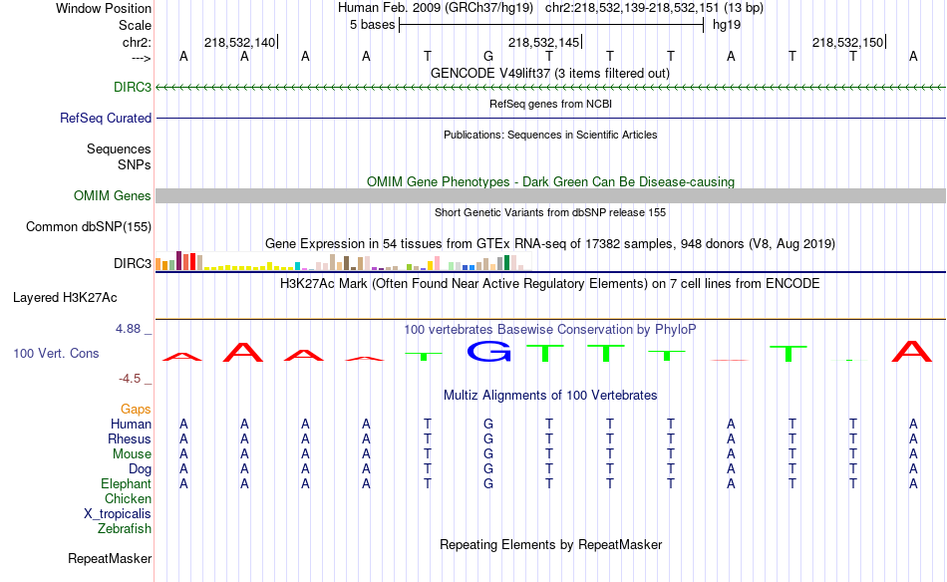Click the OMIM Genes side label
This screenshot has width=947, height=582.
pyautogui.click(x=113, y=195)
